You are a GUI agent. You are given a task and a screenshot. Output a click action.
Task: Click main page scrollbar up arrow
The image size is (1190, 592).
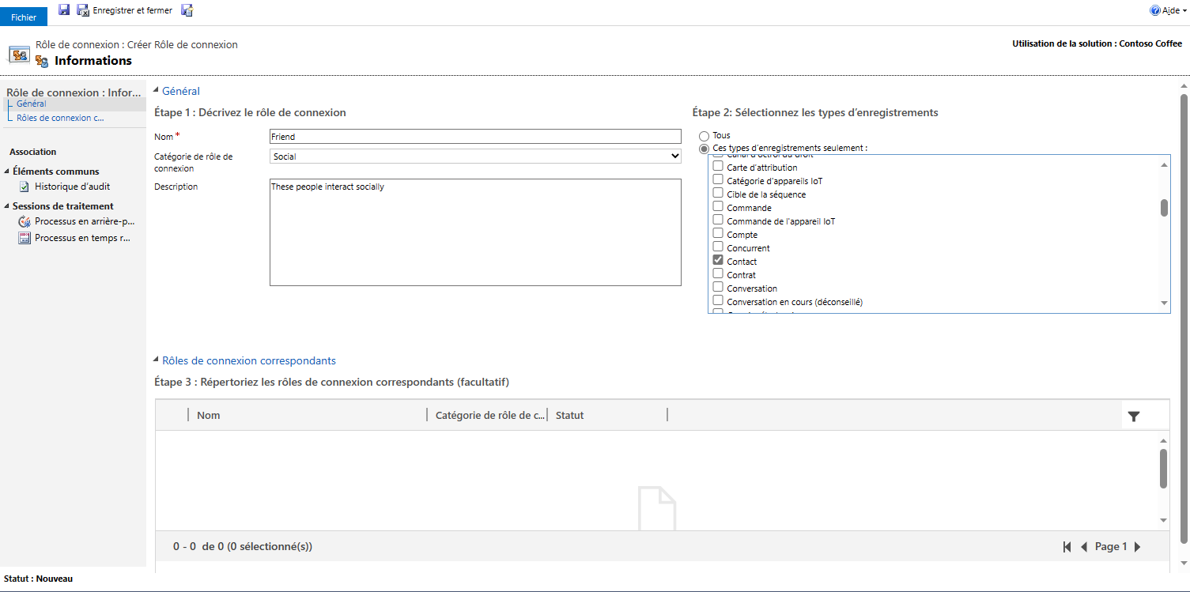tap(1184, 85)
